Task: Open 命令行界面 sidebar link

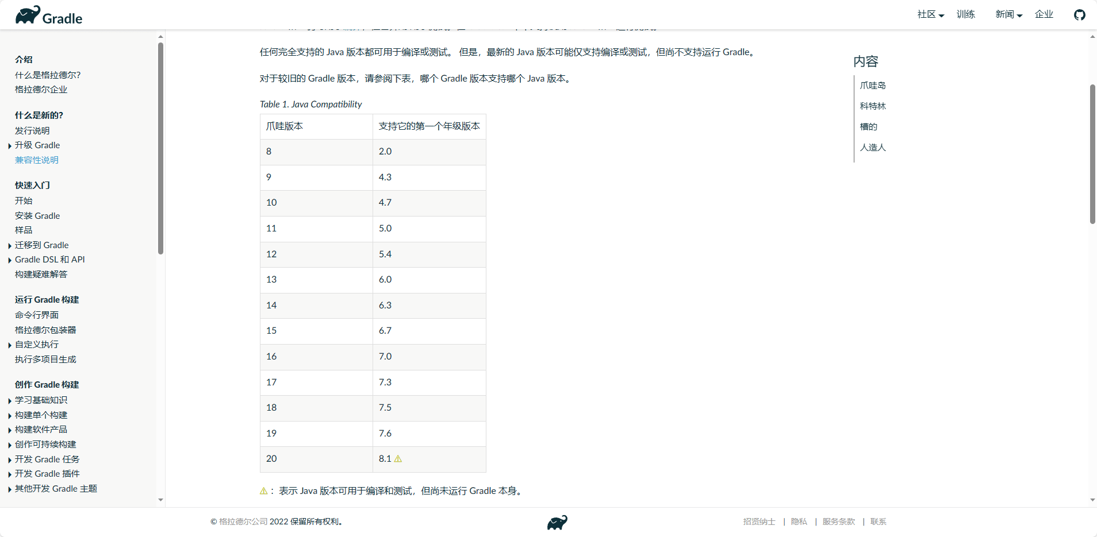Action: [x=37, y=315]
